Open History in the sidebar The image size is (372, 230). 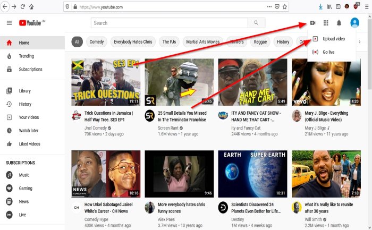tap(32, 104)
